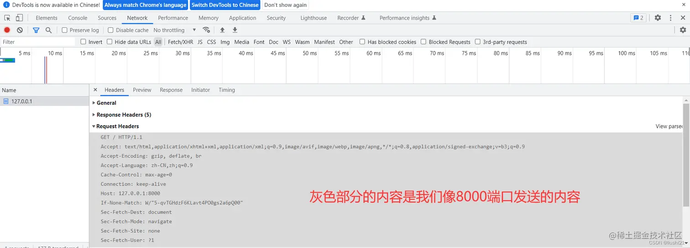Open the Response detail tab
The height and width of the screenshot is (248, 690).
click(x=171, y=90)
